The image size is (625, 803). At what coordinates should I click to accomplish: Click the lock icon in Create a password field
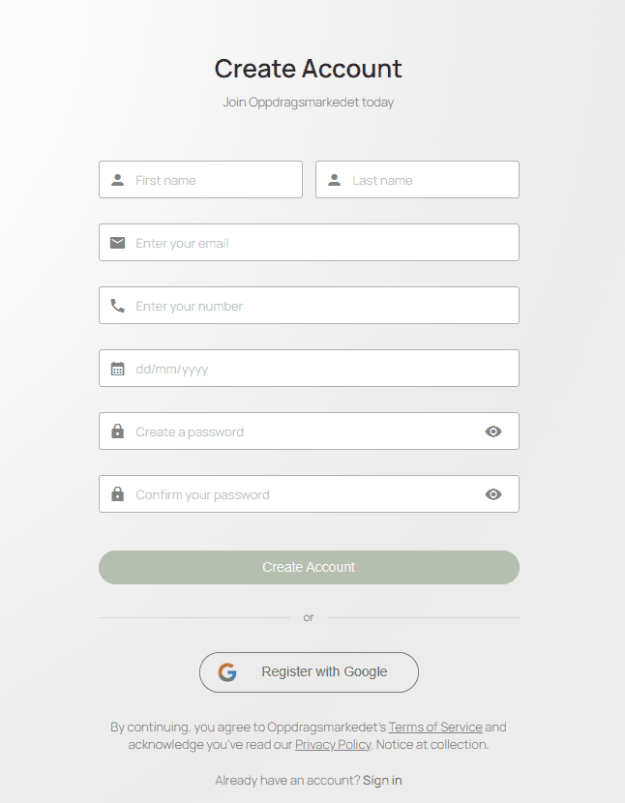[118, 431]
